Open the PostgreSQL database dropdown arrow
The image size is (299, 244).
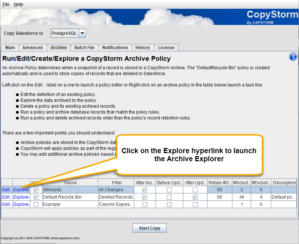(82, 33)
